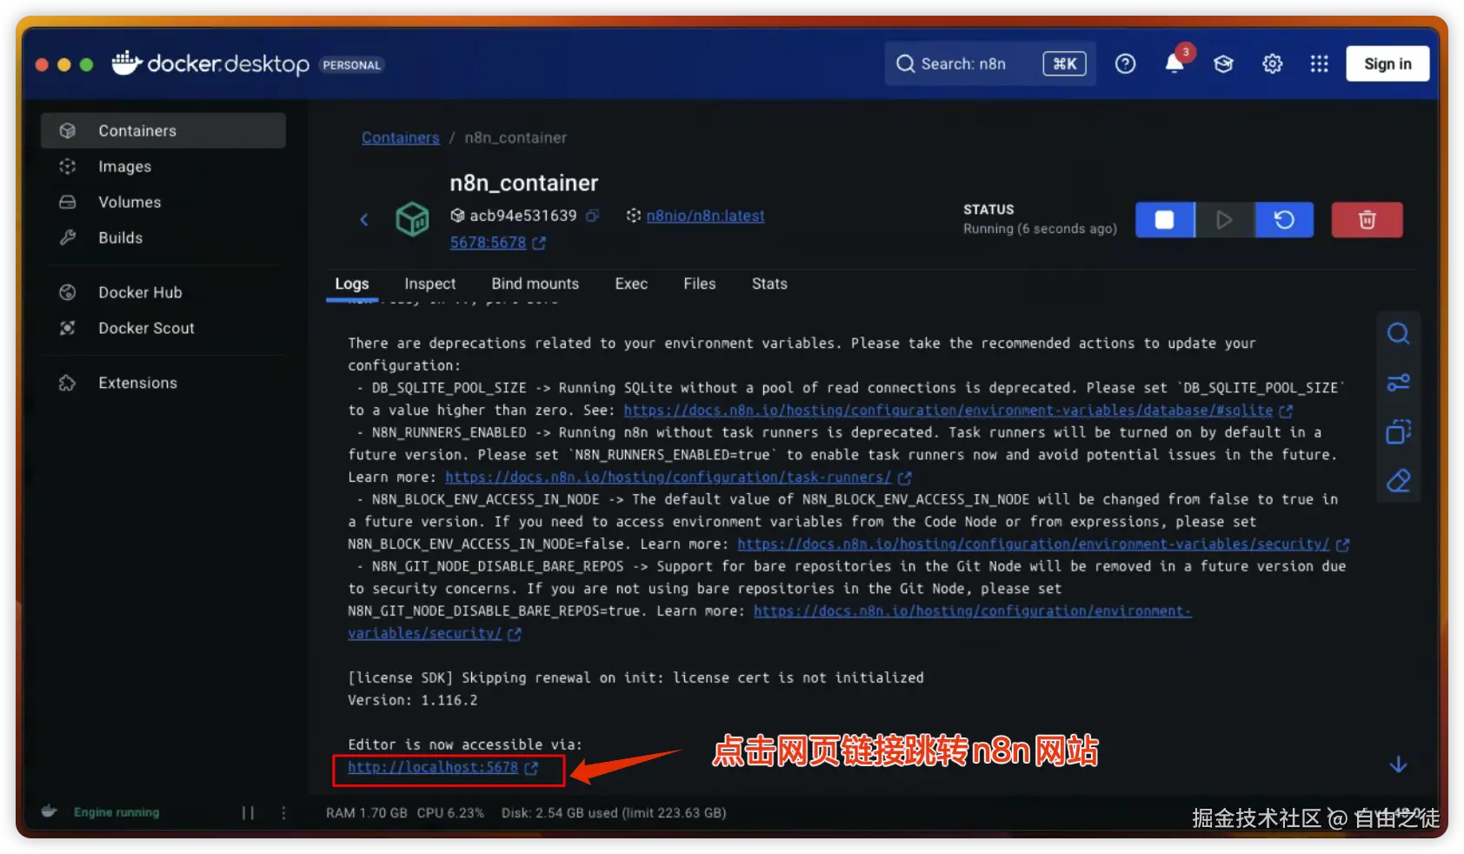Restart the n8n_container
The height and width of the screenshot is (854, 1464).
[x=1284, y=220]
